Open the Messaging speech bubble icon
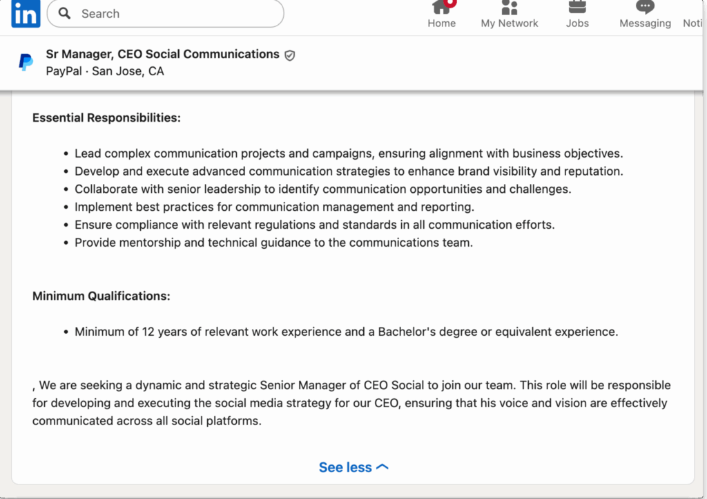The image size is (707, 499). pos(645,7)
